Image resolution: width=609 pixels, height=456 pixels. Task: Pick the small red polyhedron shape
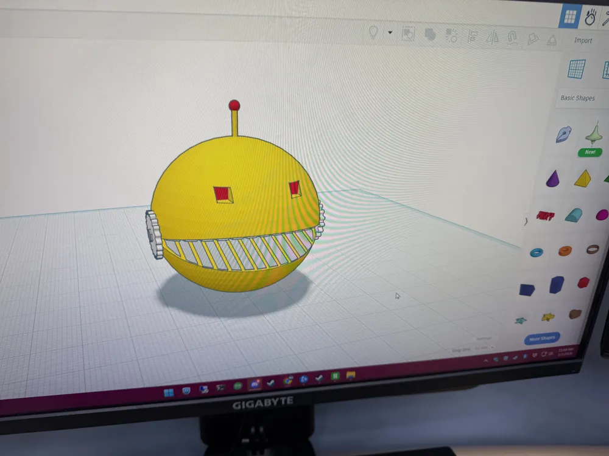(583, 282)
